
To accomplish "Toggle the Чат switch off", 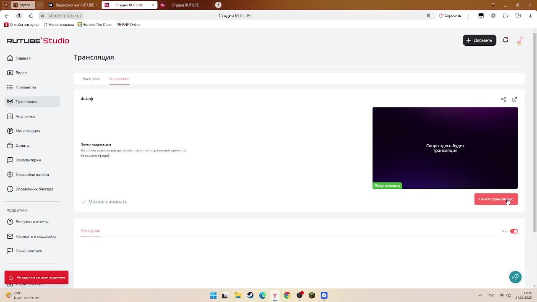I will point(514,231).
